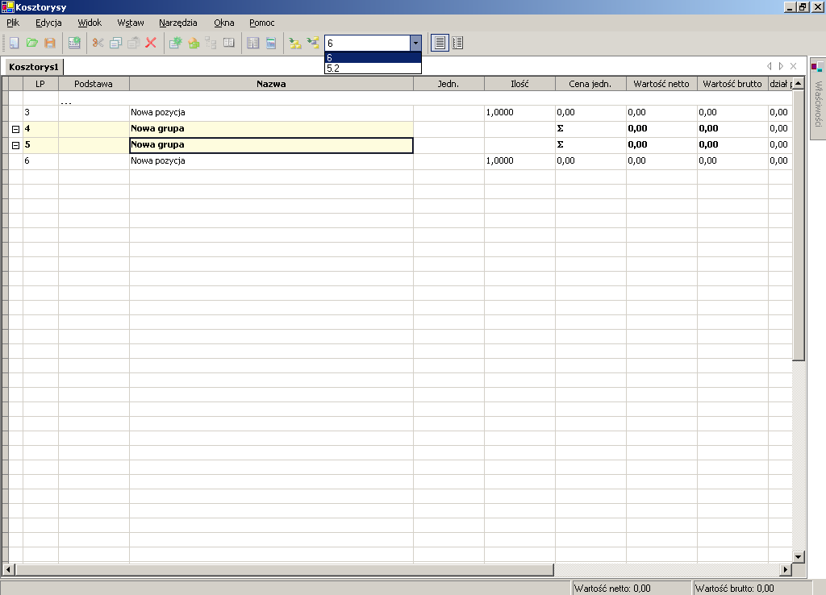Click the new document toolbar icon

coord(15,44)
